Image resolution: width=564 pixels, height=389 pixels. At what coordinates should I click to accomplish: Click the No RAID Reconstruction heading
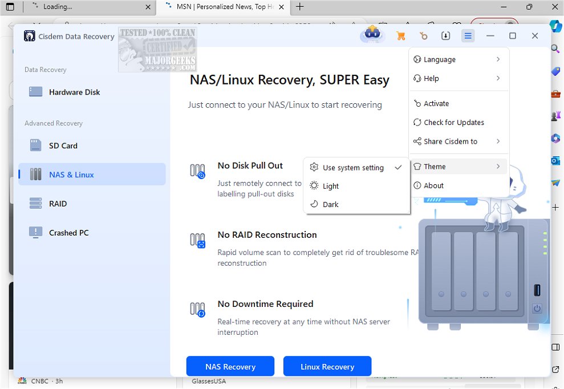tap(267, 235)
